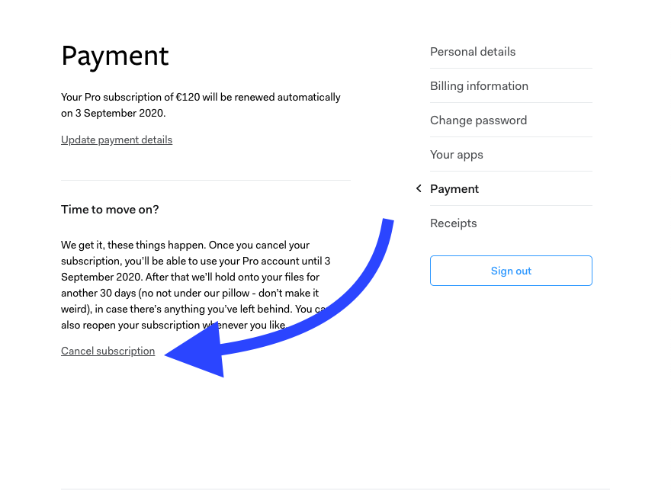Click the horizontal rule at page bottom
This screenshot has height=491, width=671.
pyautogui.click(x=335, y=489)
